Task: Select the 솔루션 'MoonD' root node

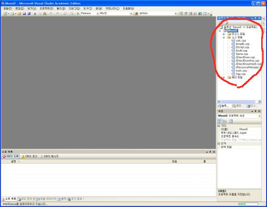Action: [x=240, y=27]
